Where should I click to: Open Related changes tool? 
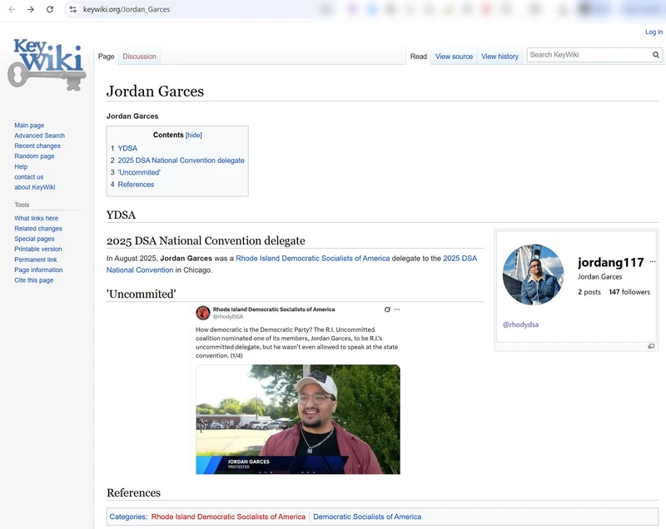38,228
